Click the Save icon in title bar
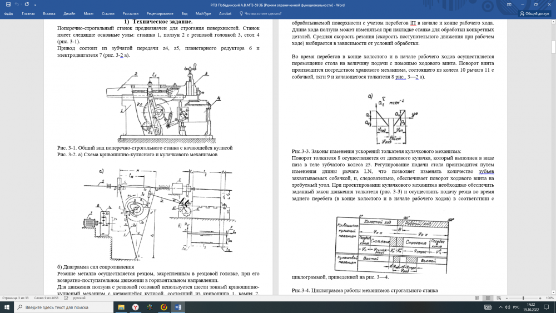The width and height of the screenshot is (556, 313). [x=7, y=4]
